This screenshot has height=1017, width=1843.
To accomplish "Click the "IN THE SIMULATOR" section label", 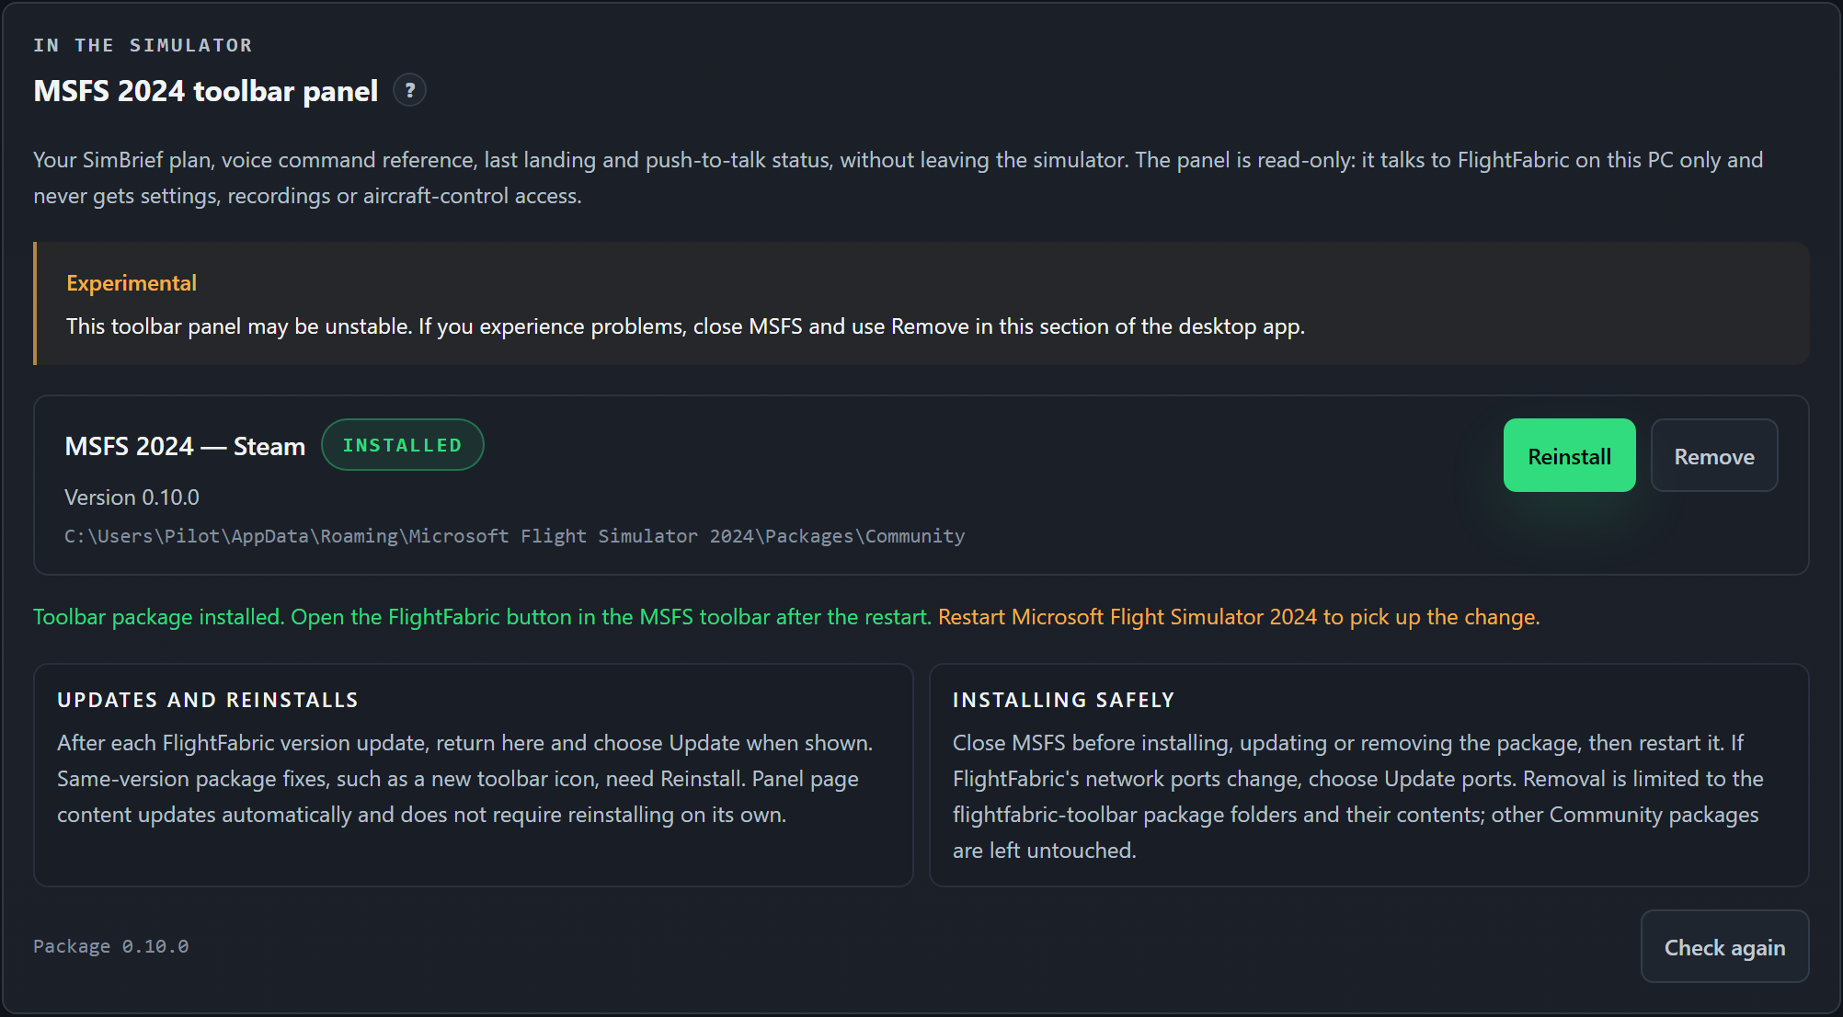I will pyautogui.click(x=143, y=45).
